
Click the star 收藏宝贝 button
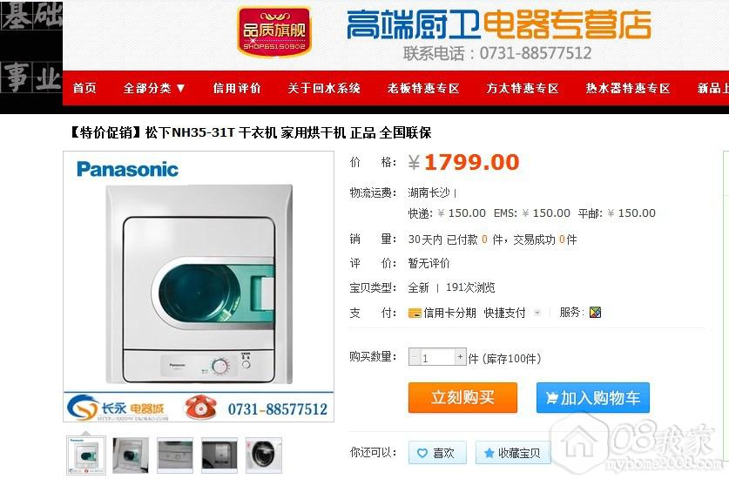click(513, 453)
